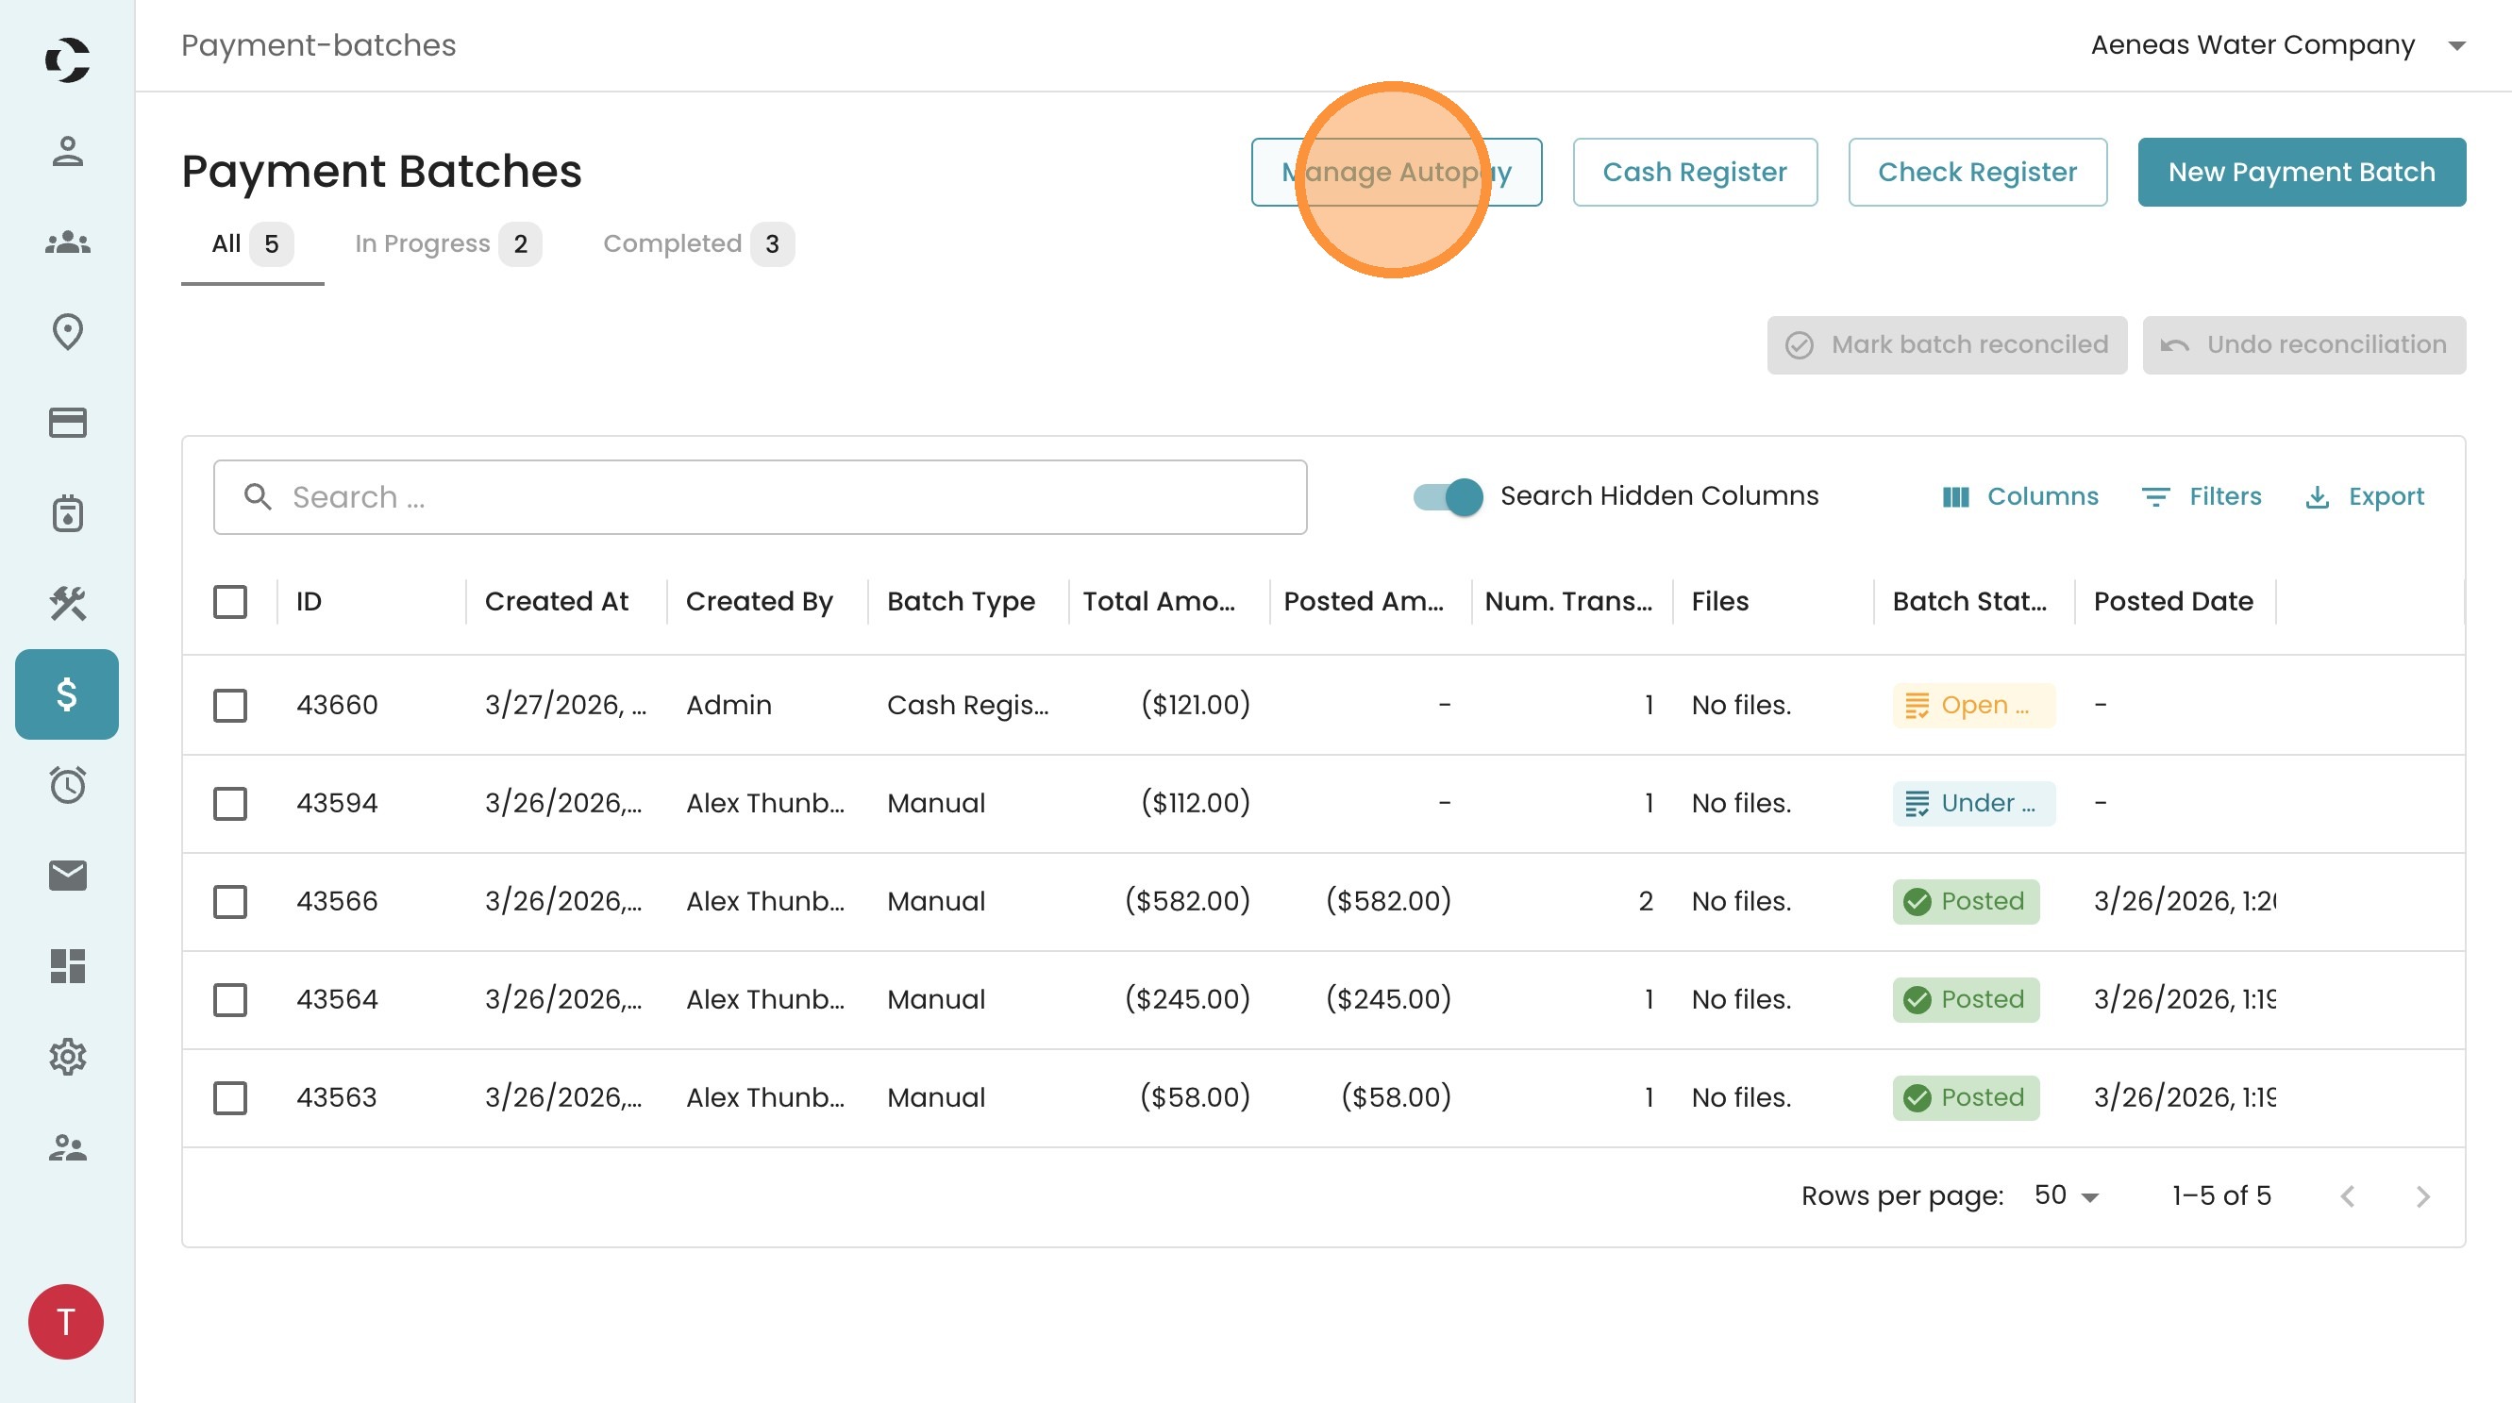Open the Columns selector panel

tap(2019, 497)
